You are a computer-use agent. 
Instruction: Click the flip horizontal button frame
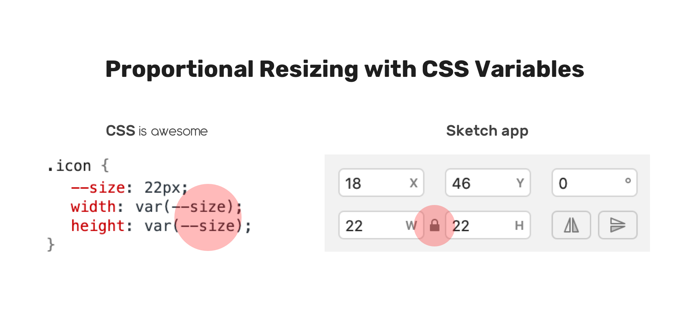(571, 225)
